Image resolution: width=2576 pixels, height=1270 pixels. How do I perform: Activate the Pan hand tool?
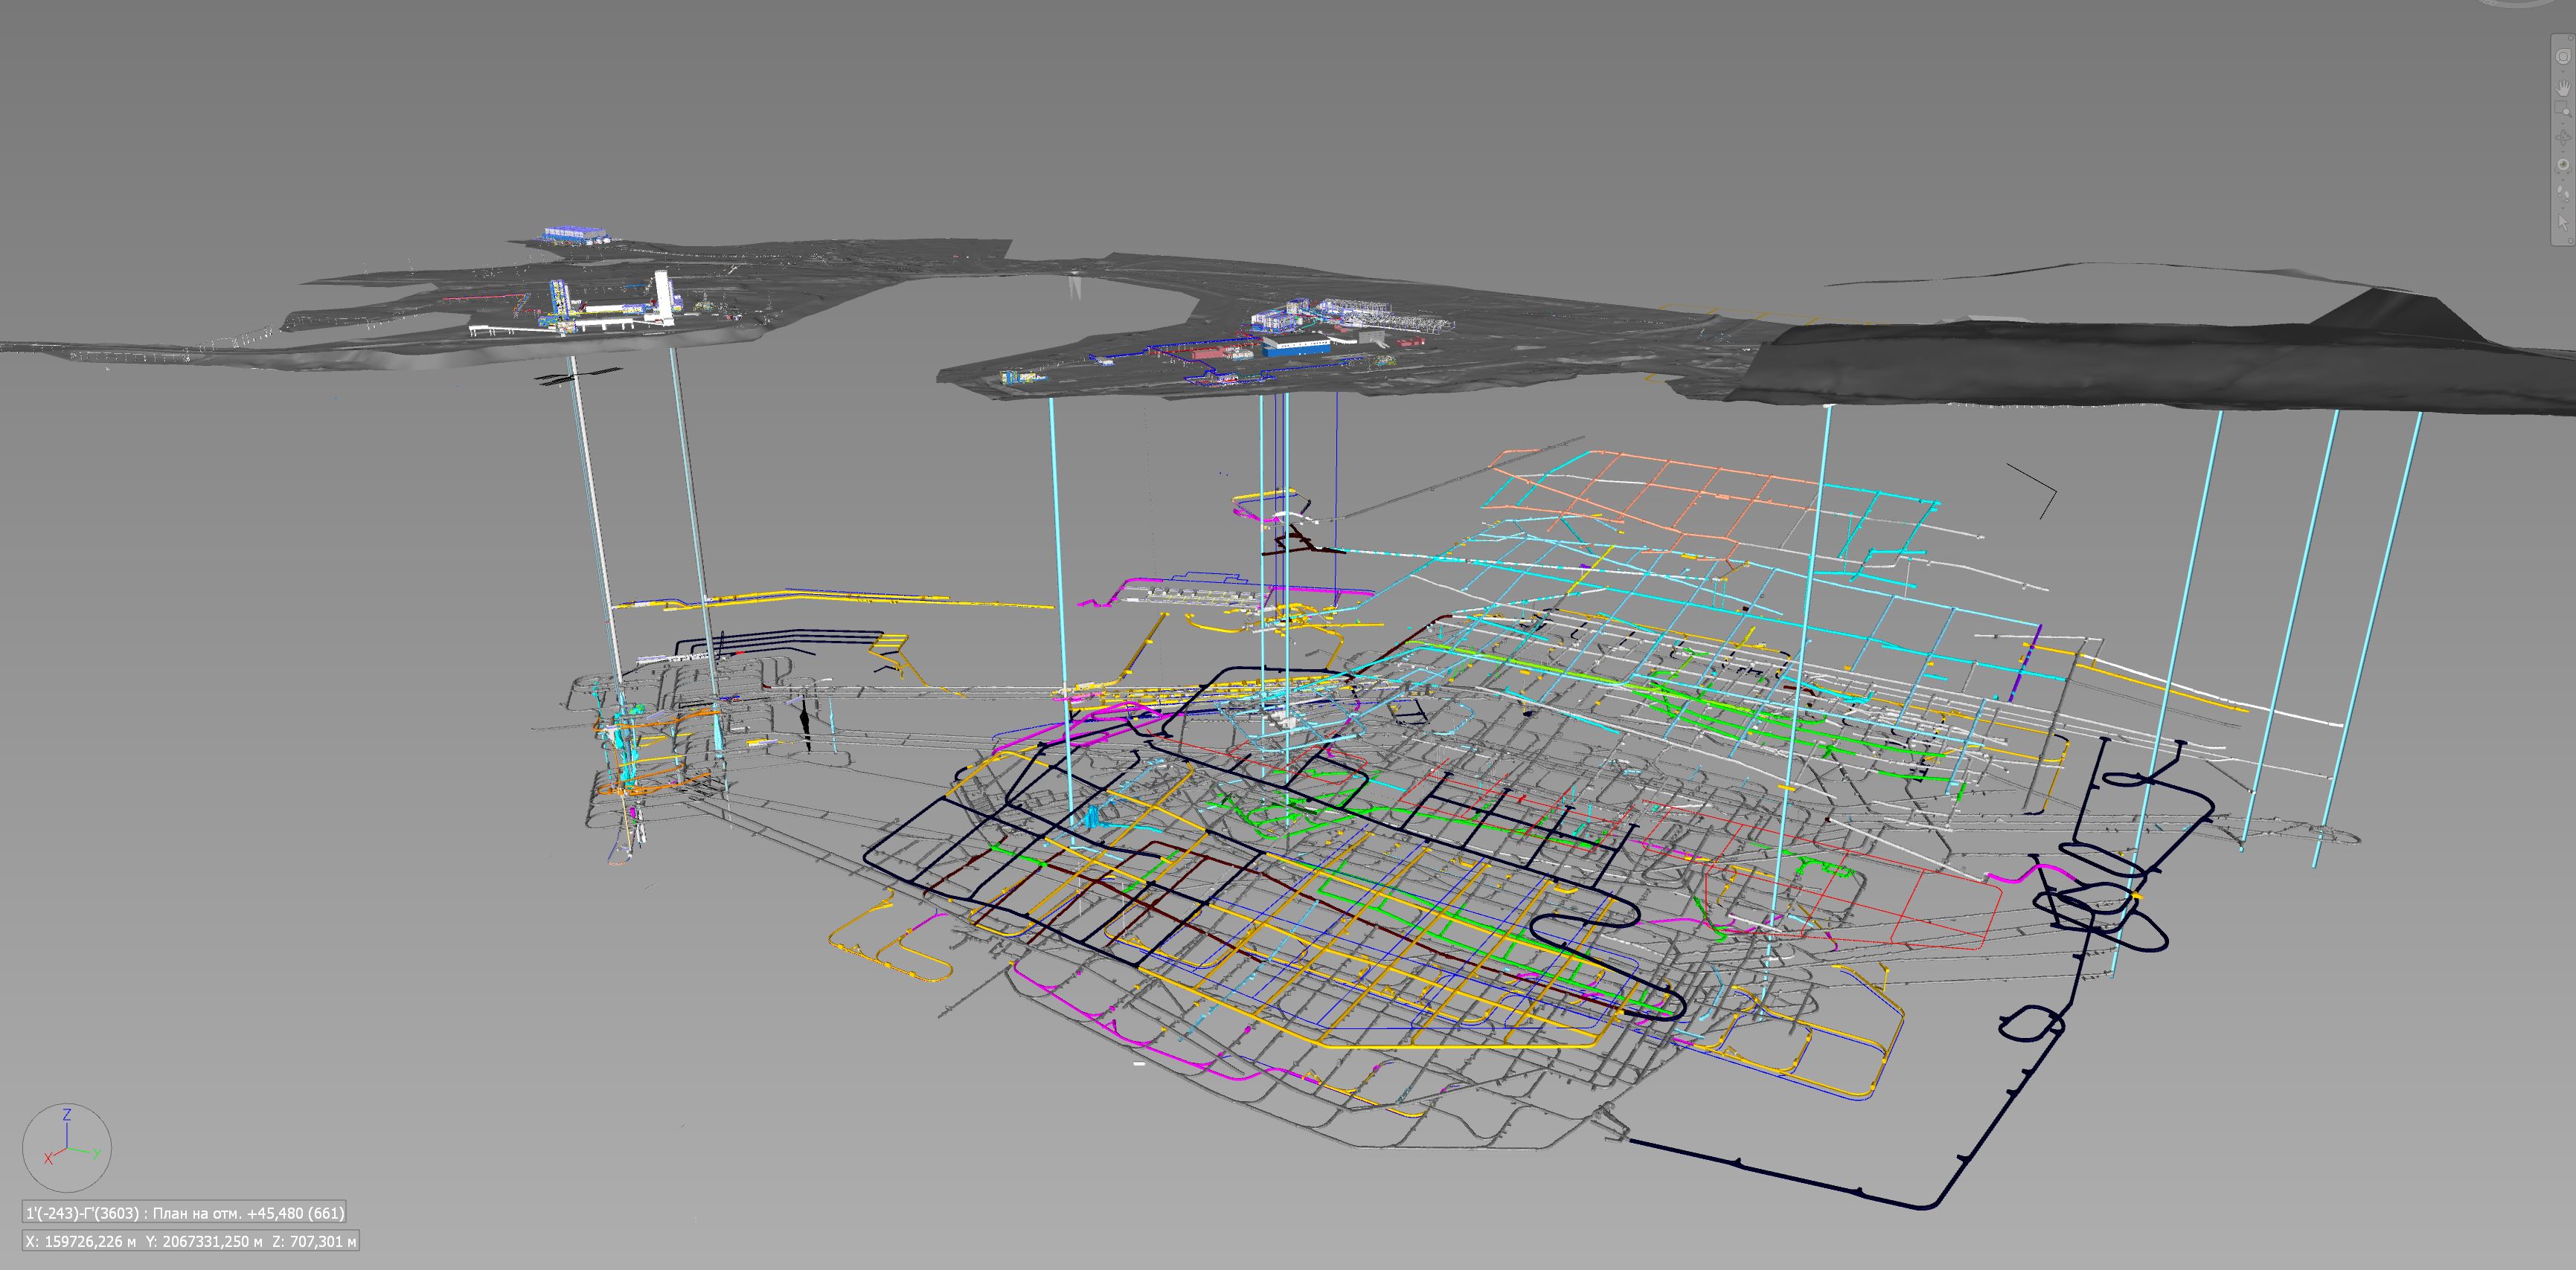[x=2563, y=88]
